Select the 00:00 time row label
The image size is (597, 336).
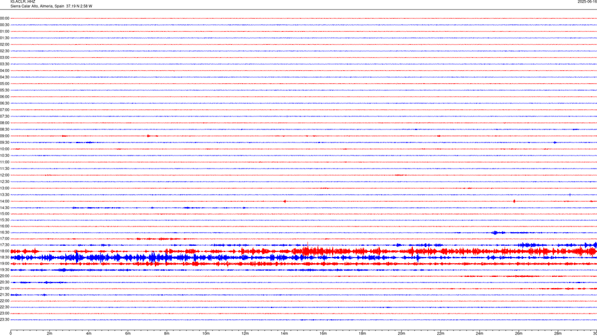pos(4,18)
